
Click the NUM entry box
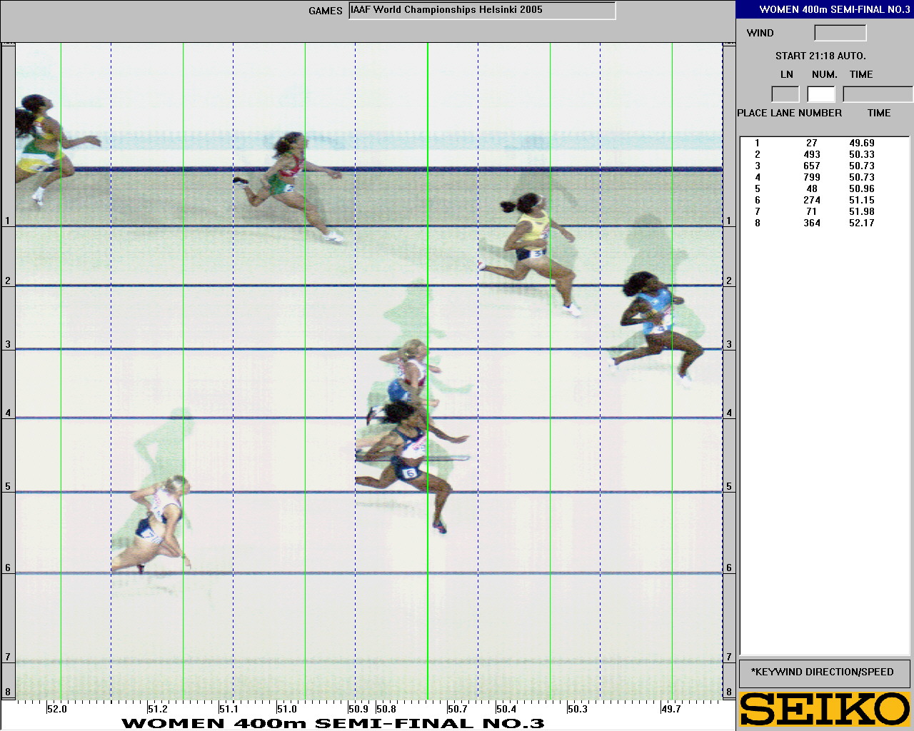click(821, 94)
